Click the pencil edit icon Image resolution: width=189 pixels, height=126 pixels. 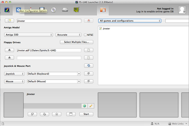[x=91, y=106]
